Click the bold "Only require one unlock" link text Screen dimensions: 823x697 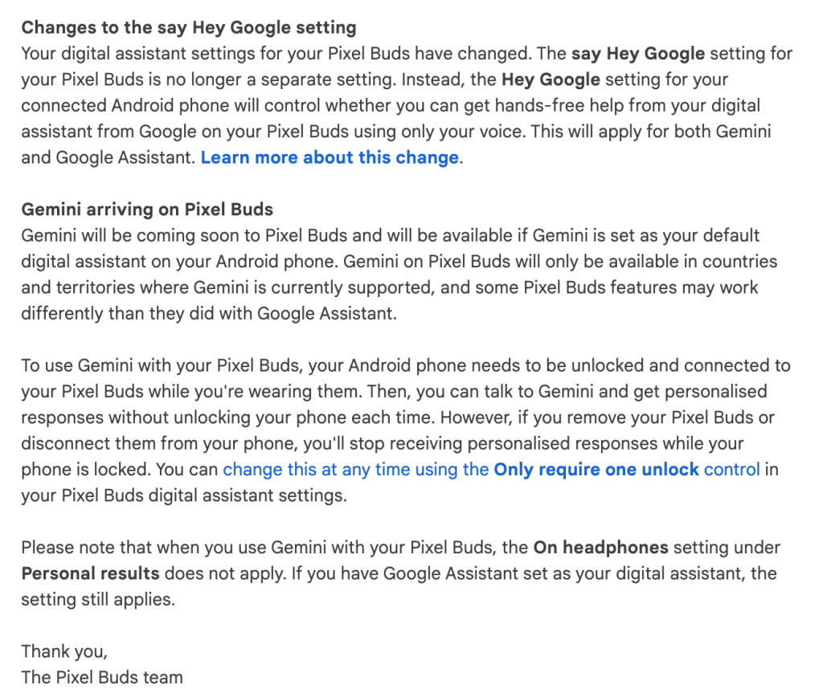(x=596, y=469)
